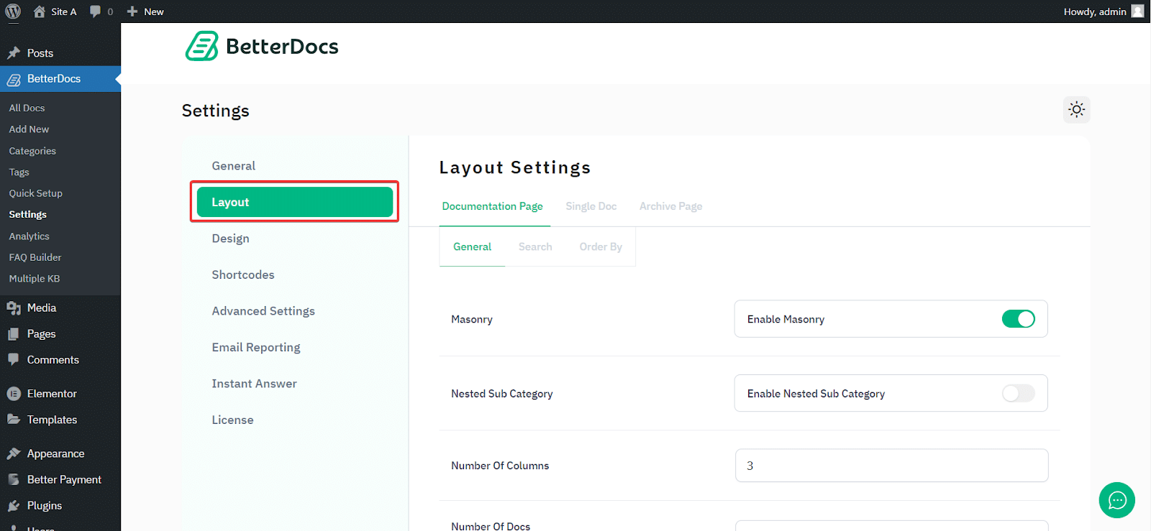The image size is (1151, 531).
Task: Open Instant Answer settings
Action: point(255,384)
